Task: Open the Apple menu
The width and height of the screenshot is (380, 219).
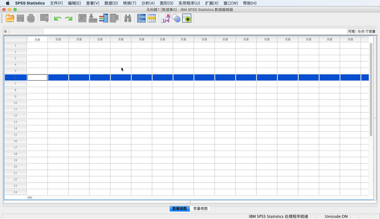Action: (7, 3)
